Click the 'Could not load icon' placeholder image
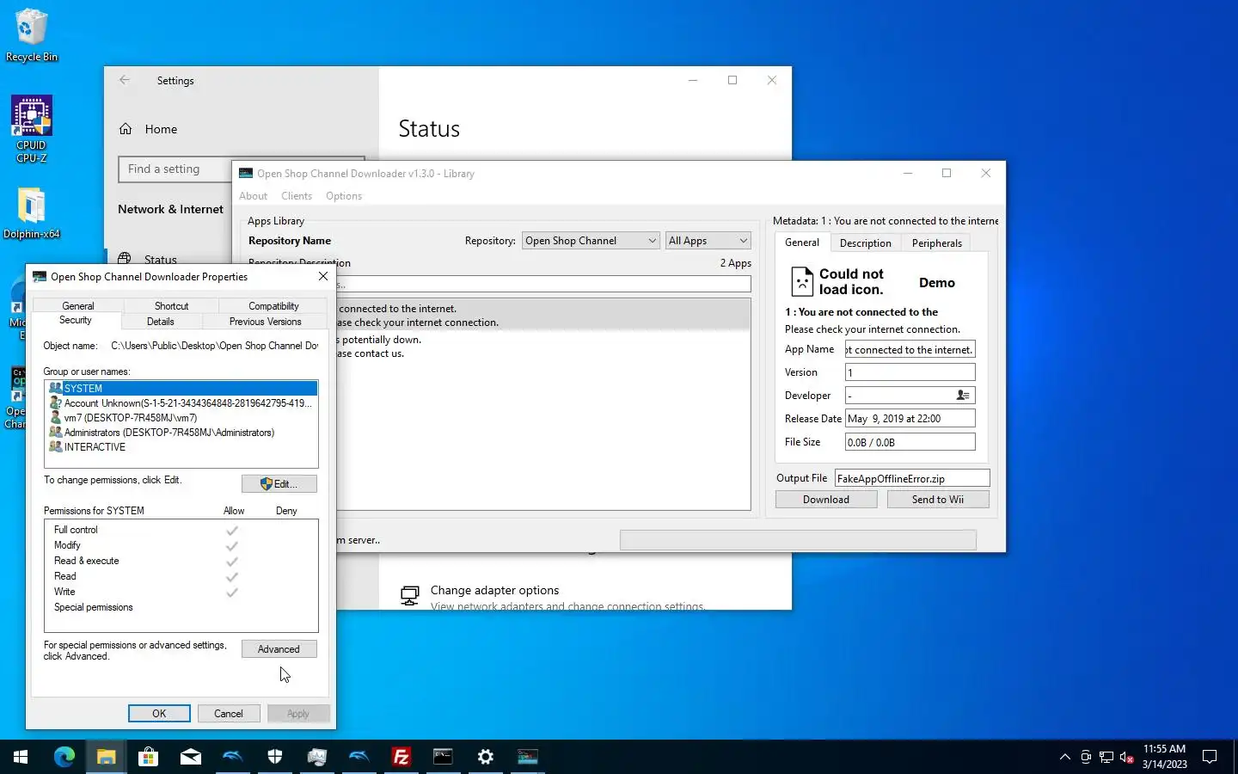The width and height of the screenshot is (1238, 774). [801, 281]
